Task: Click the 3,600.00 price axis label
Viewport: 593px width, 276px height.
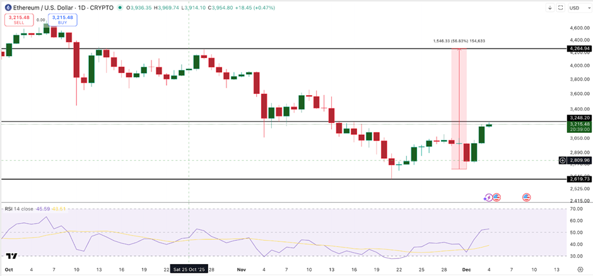Action: pos(578,94)
